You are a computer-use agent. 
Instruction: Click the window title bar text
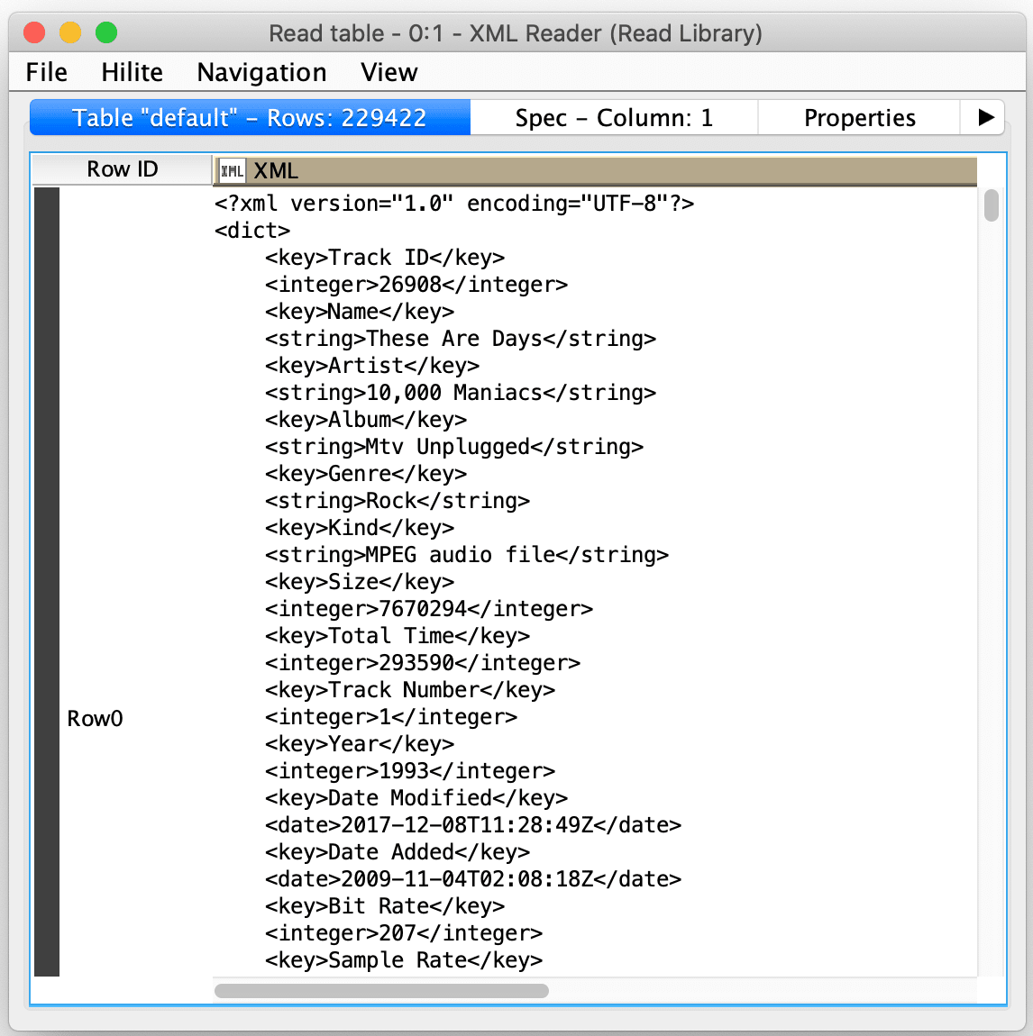(x=516, y=33)
